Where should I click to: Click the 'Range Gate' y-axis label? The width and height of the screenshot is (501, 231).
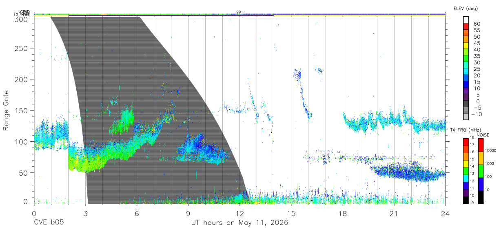click(6, 111)
